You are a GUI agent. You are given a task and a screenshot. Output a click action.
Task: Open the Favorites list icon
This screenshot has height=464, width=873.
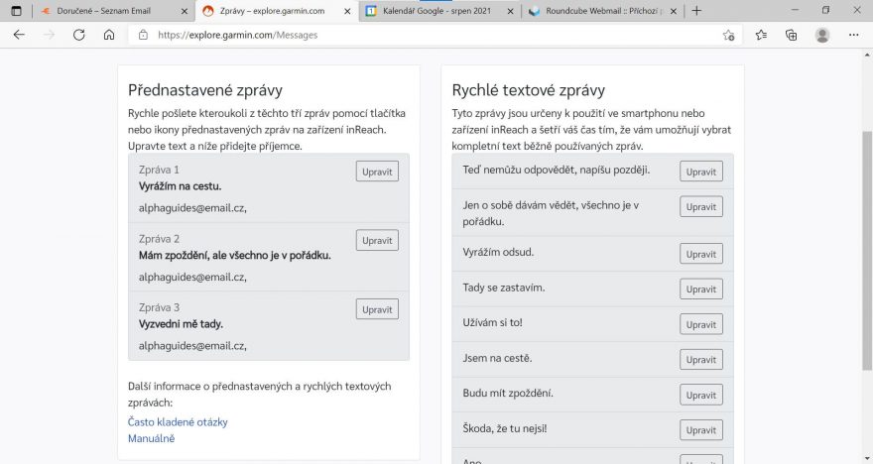click(x=761, y=35)
